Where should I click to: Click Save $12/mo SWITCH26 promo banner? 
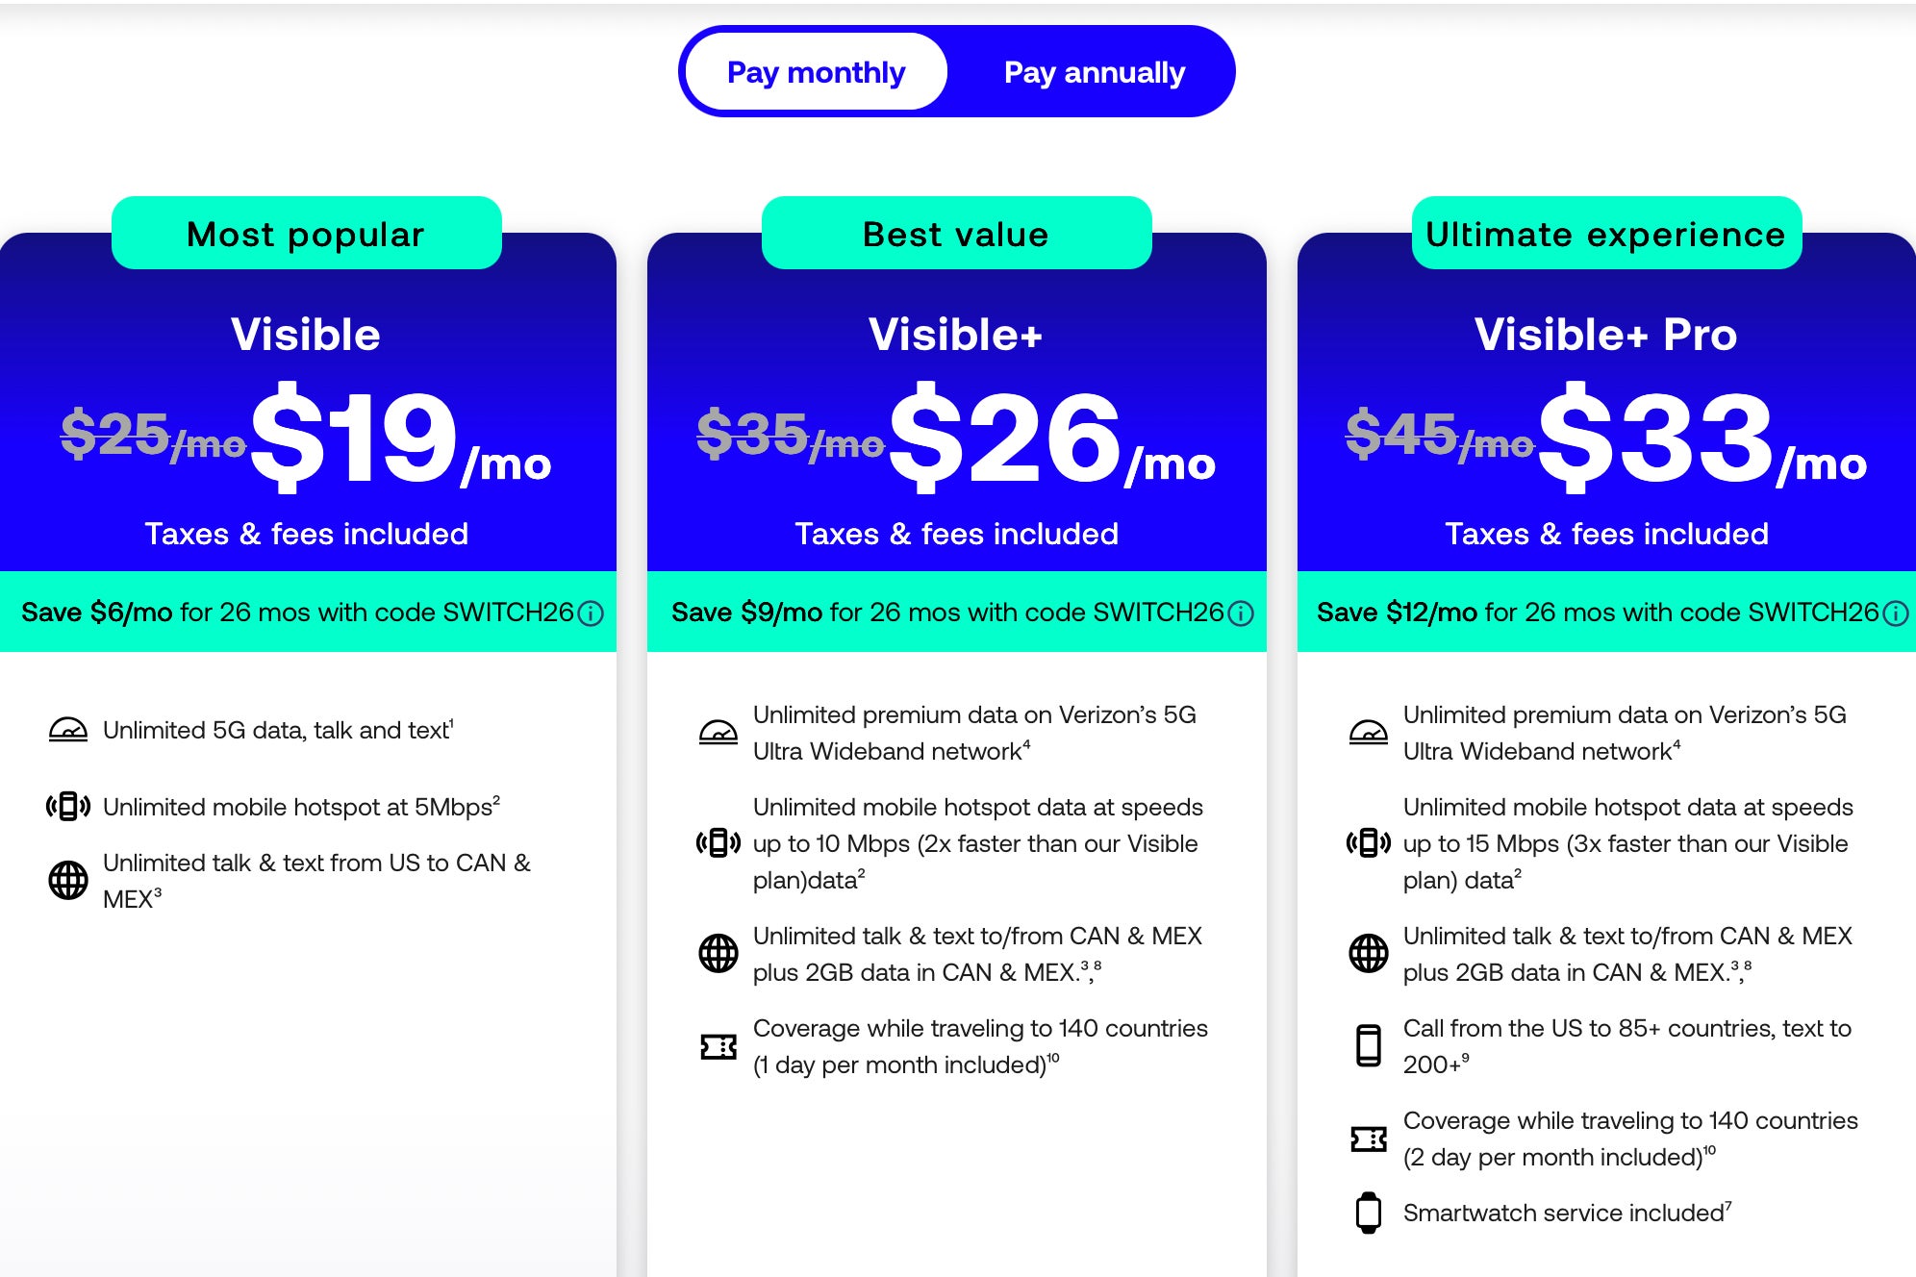[1597, 613]
